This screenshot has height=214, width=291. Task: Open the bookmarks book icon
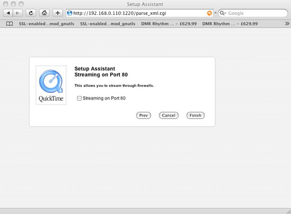[x=10, y=24]
